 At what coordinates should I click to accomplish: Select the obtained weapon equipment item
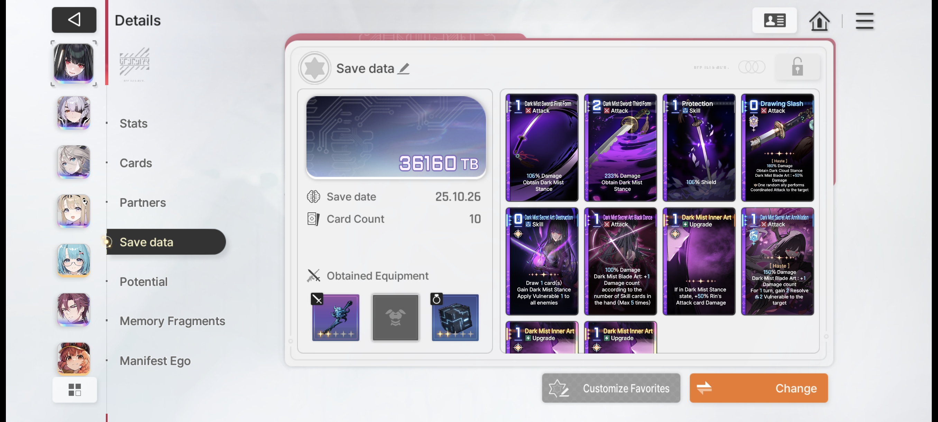point(335,317)
